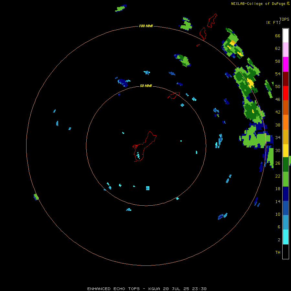This screenshot has width=291, height=291.
Task: Click the 50 value on the legend
Action: tap(278, 87)
